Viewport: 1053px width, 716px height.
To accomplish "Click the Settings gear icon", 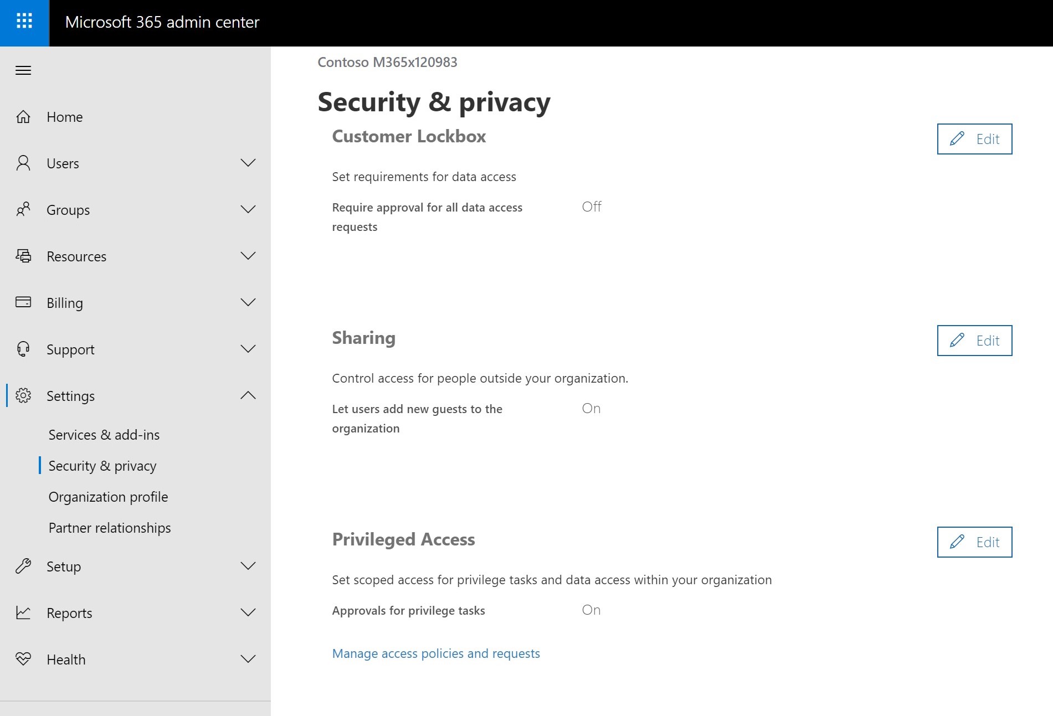I will [23, 395].
